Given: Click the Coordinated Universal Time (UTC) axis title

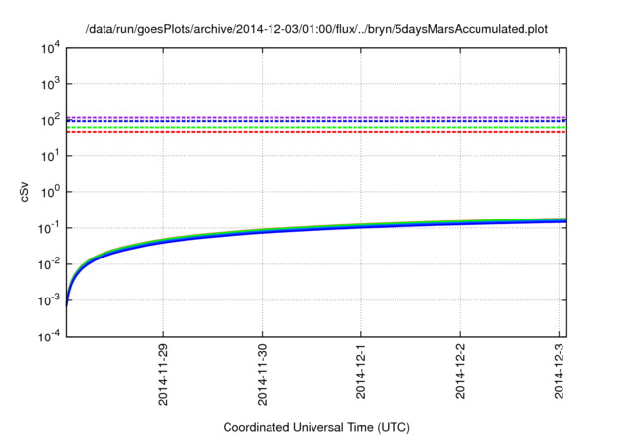Looking at the screenshot, I should [x=316, y=427].
